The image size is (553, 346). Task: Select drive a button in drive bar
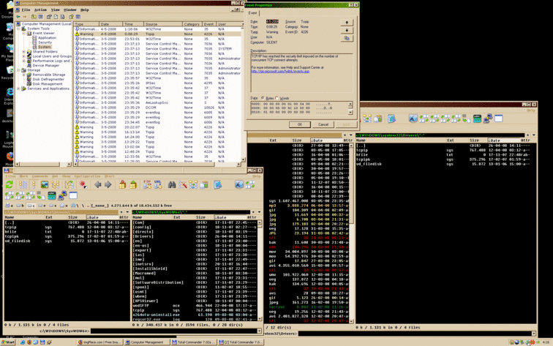tap(10, 206)
